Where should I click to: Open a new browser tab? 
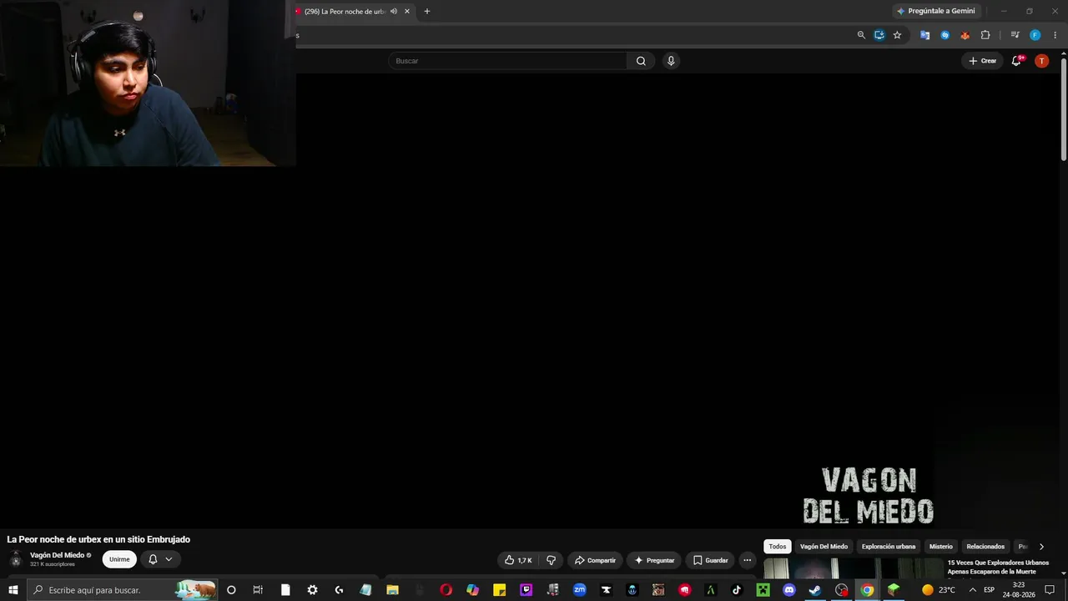[x=427, y=12]
